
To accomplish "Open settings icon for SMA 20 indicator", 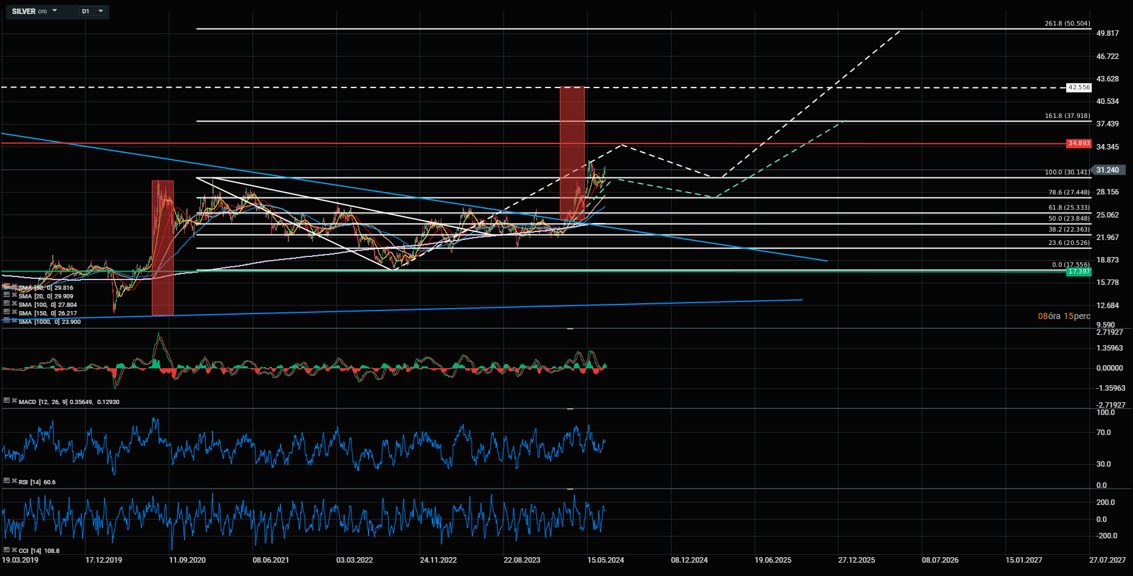I will [7, 295].
